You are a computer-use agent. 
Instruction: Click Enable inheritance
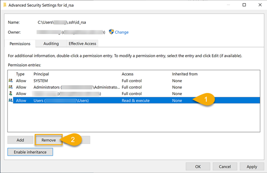30,152
